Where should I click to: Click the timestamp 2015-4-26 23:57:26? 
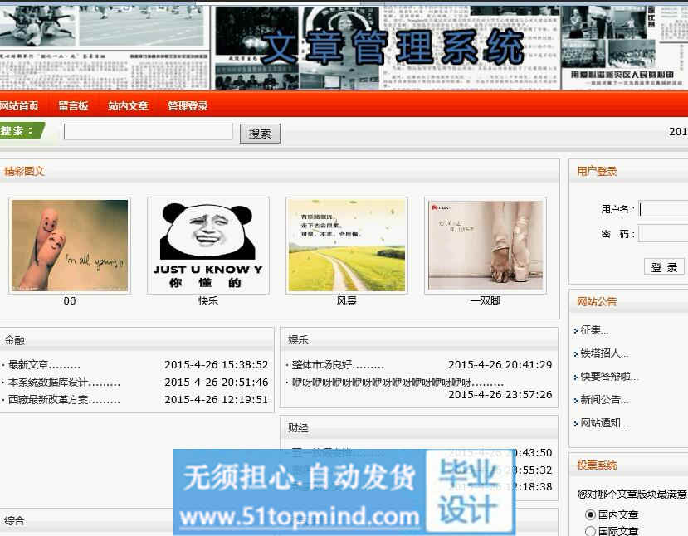[500, 394]
